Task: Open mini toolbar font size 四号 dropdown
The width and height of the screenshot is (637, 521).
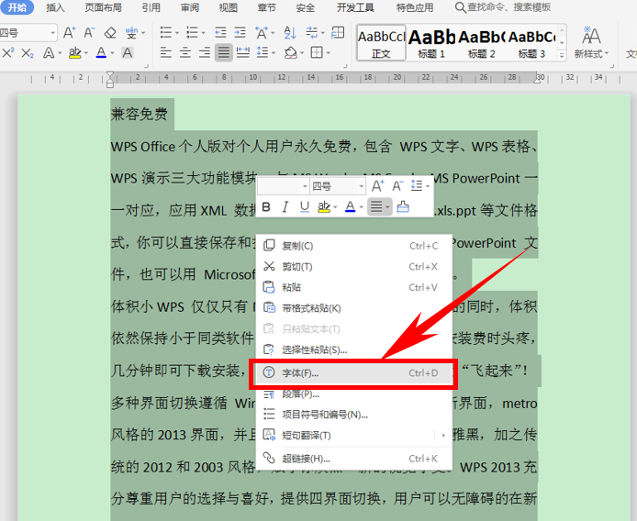Action: click(x=361, y=186)
